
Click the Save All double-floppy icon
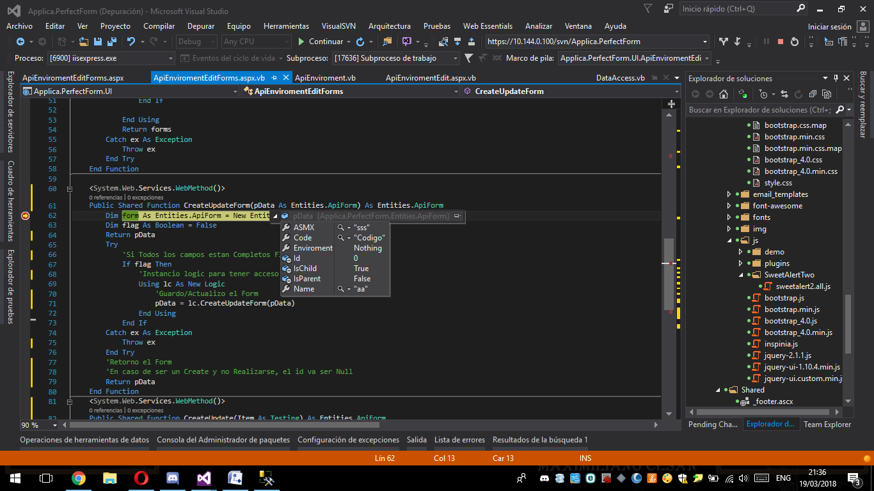click(x=112, y=42)
